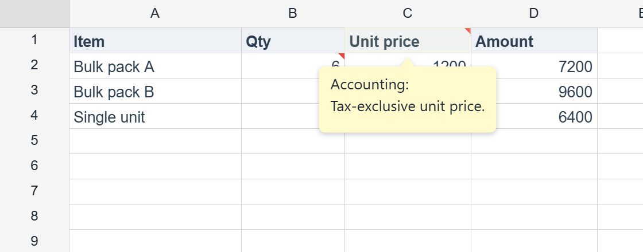This screenshot has width=643, height=252.
Task: Click the red comment marker on Unit price
Action: (x=468, y=30)
